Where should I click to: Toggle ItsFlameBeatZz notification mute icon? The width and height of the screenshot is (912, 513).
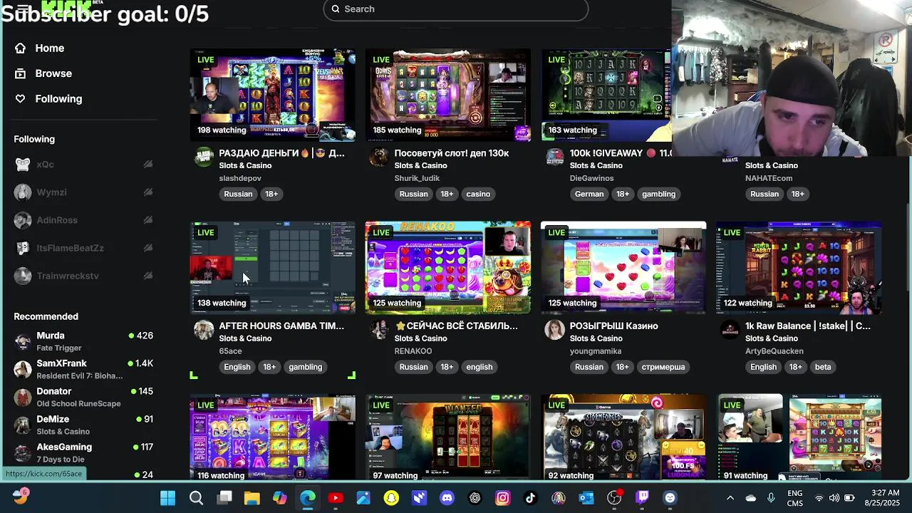click(x=148, y=248)
